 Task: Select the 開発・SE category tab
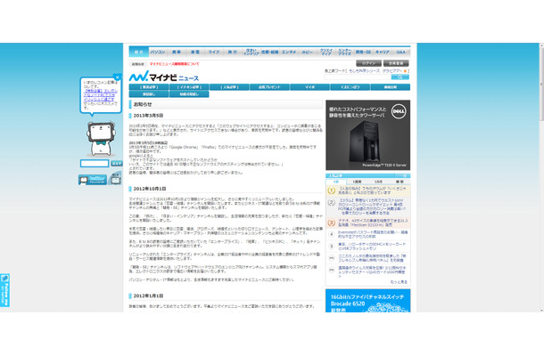(x=364, y=52)
